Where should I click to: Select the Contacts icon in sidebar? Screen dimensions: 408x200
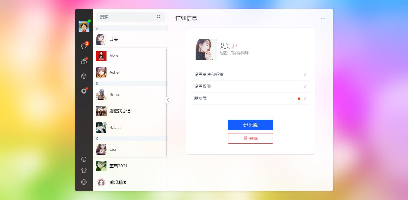tap(84, 61)
